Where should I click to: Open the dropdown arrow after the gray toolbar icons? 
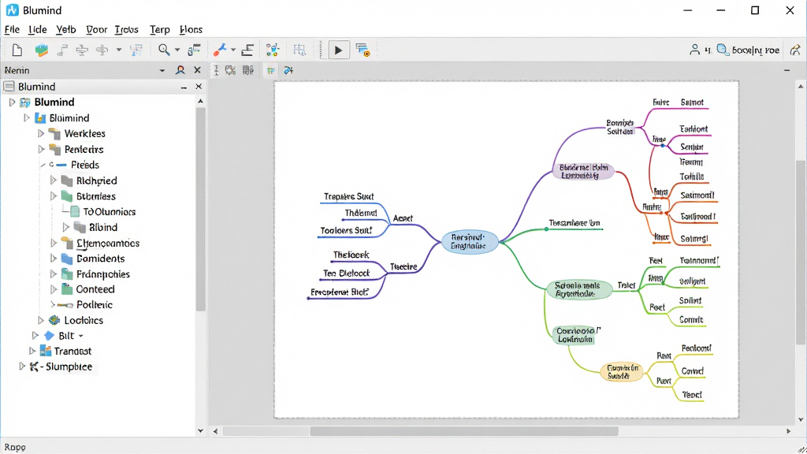pyautogui.click(x=119, y=50)
